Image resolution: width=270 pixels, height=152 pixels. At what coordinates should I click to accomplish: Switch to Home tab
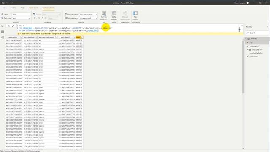tap(13, 8)
